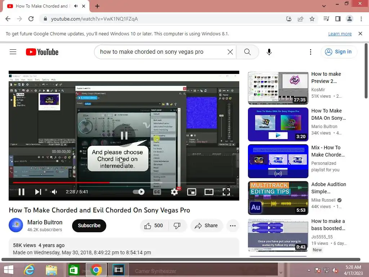Mute the tab via the speaker icon
This screenshot has width=369, height=277.
(x=76, y=6)
